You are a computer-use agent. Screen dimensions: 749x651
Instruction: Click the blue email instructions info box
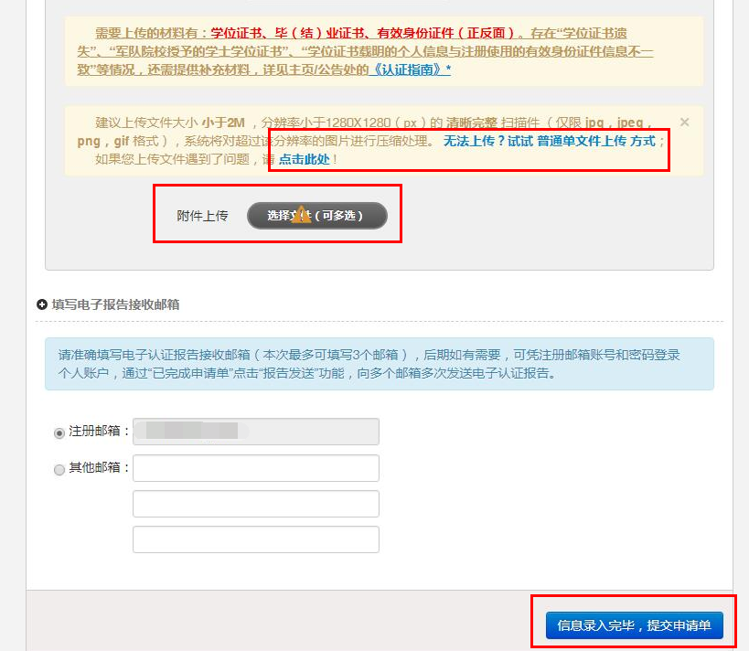[380, 364]
